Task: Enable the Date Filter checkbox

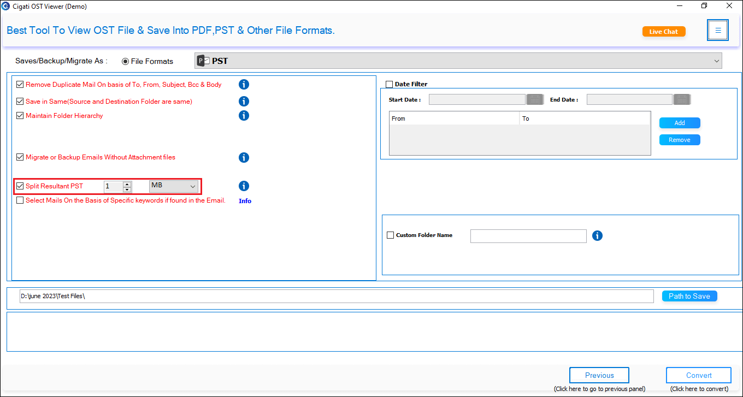Action: click(x=390, y=84)
